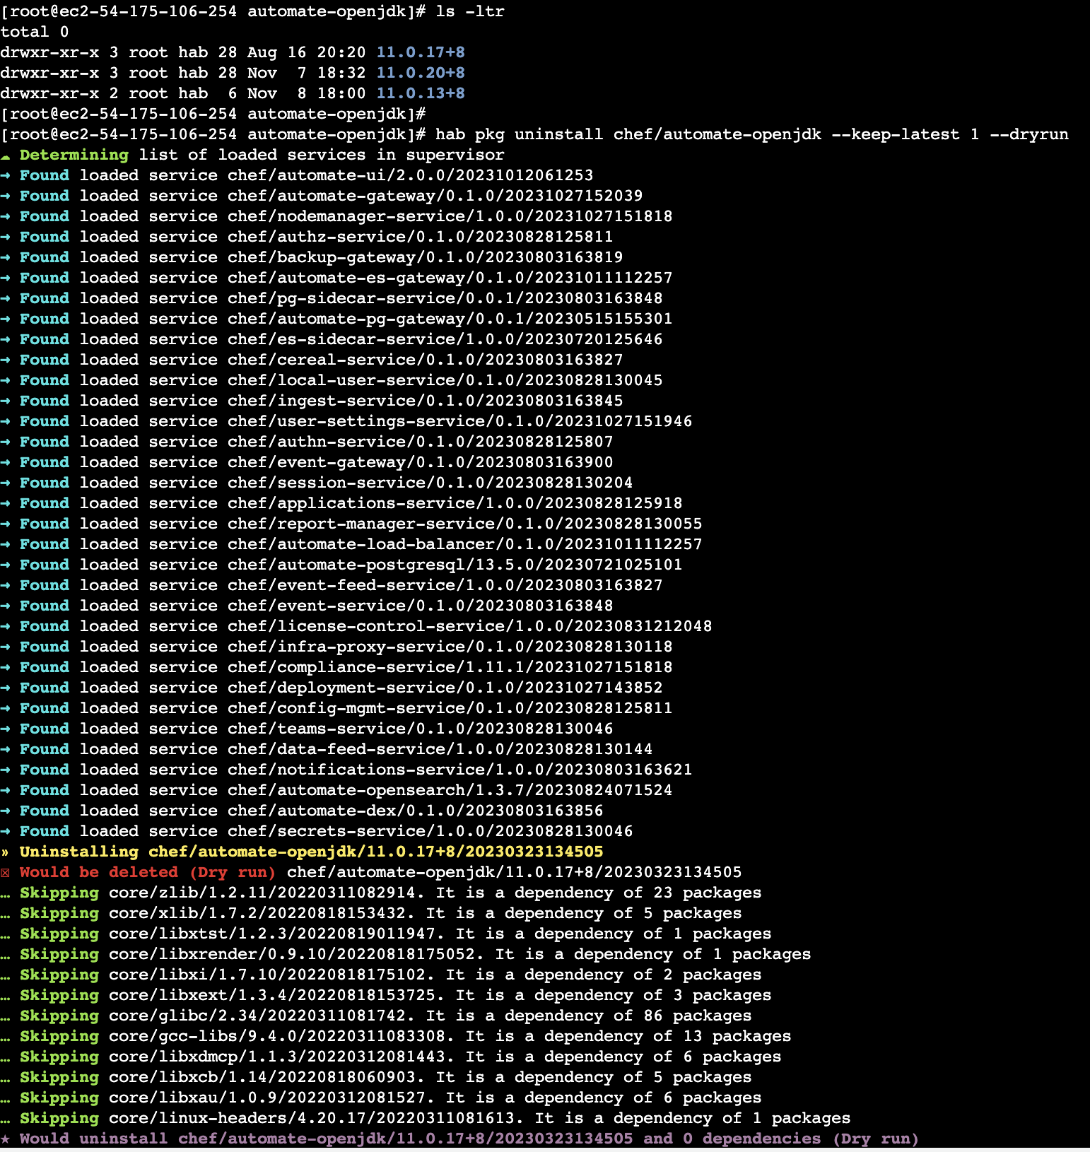Click the --dryrun flag in the command
The width and height of the screenshot is (1090, 1152).
pyautogui.click(x=1029, y=134)
